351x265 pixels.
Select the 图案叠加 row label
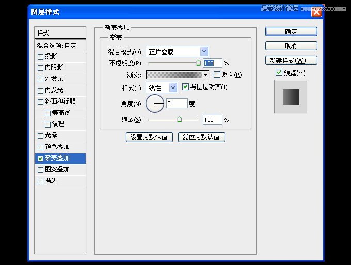[57, 169]
